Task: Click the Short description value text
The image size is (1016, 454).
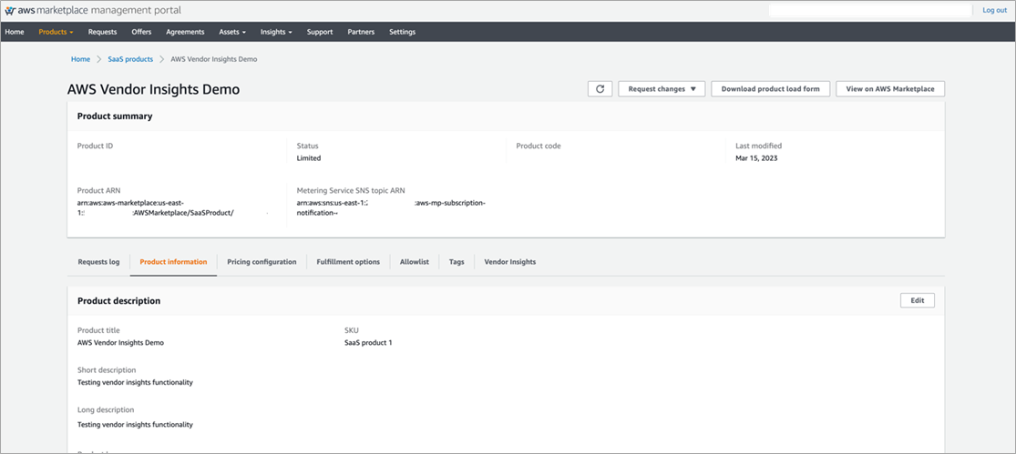Action: (x=135, y=382)
